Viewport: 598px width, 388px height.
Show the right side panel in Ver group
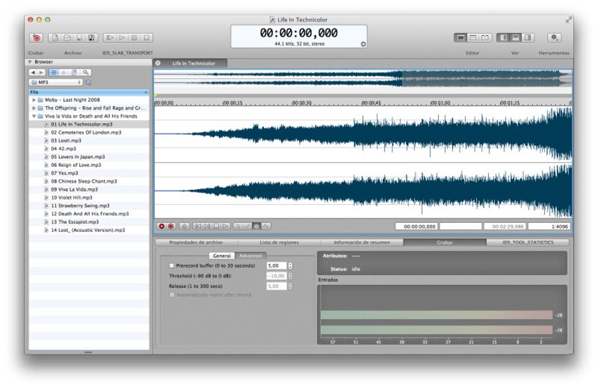[x=528, y=38]
